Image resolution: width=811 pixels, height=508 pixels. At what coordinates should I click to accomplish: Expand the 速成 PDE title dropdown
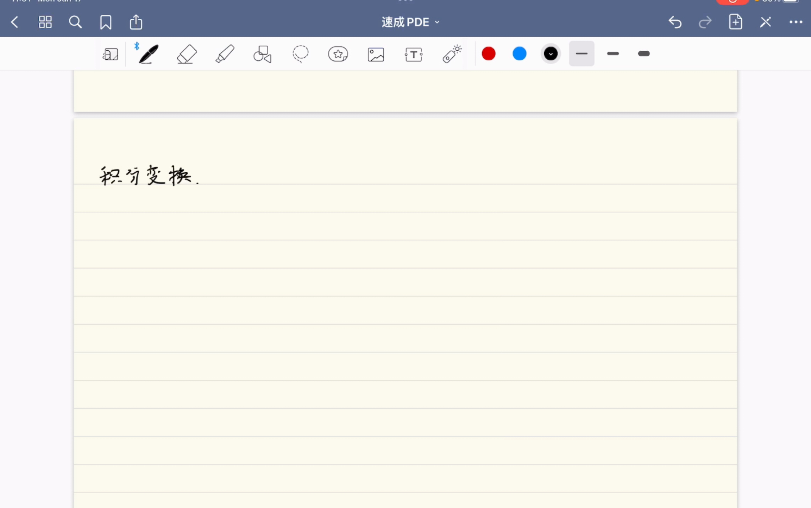[410, 22]
